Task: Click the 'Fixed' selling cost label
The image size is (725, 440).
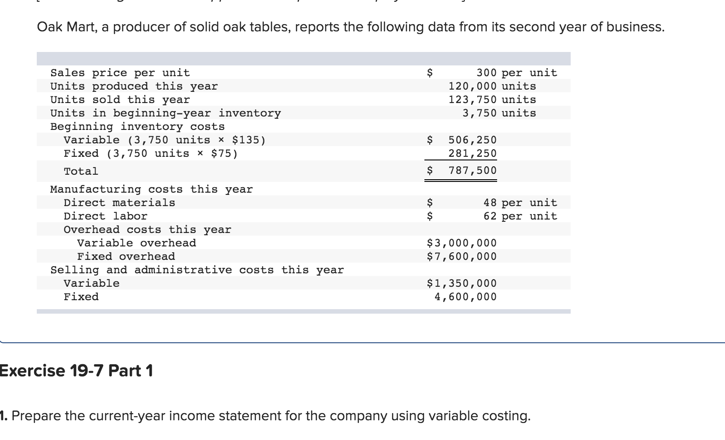Action: (x=81, y=297)
